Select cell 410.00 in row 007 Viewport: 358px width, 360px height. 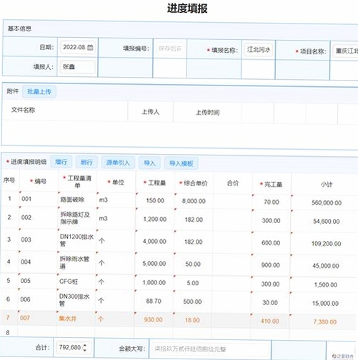tap(269, 321)
